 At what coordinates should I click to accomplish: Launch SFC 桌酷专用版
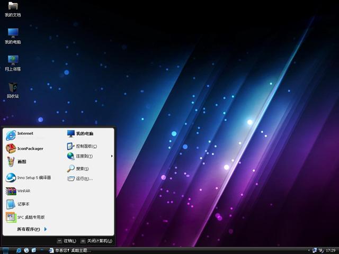pyautogui.click(x=31, y=217)
